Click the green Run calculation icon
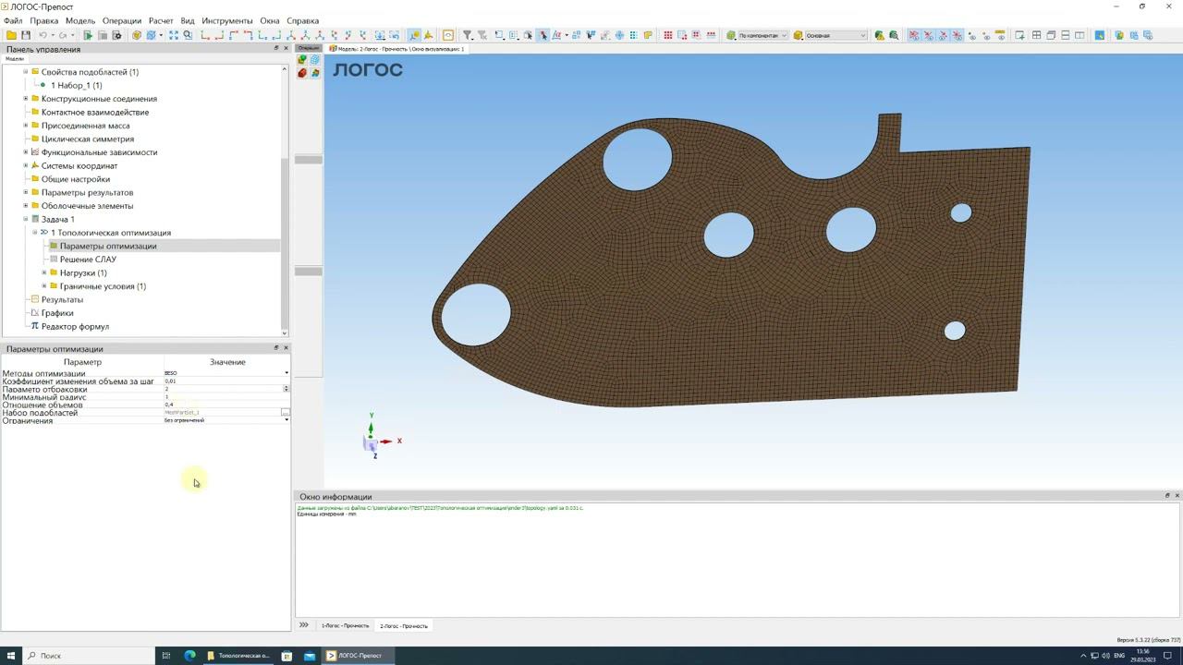Image resolution: width=1183 pixels, height=665 pixels. tap(88, 35)
